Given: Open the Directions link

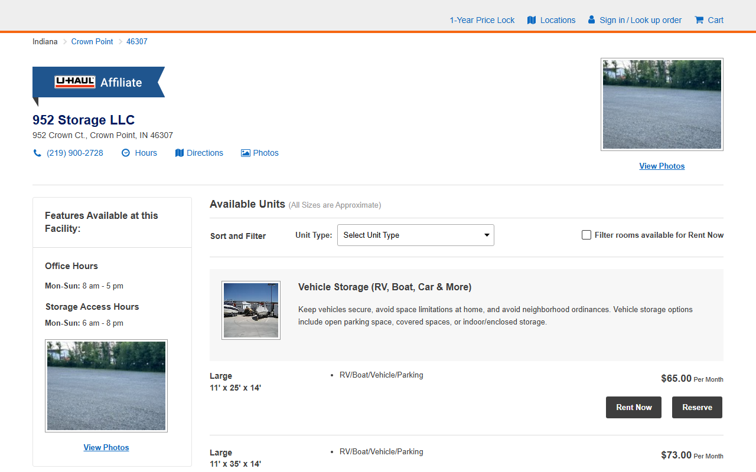Looking at the screenshot, I should click(x=205, y=153).
